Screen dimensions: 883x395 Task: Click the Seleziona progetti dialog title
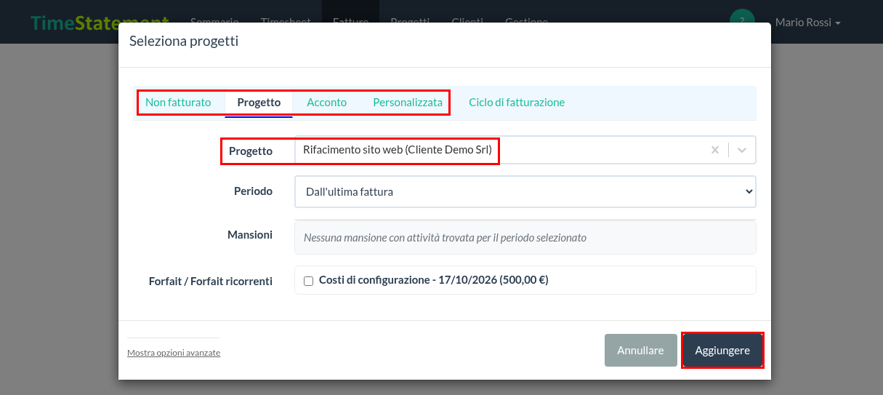click(184, 41)
